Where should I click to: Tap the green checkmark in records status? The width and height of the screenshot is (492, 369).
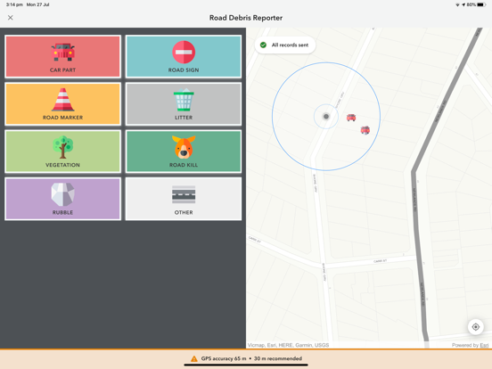[x=263, y=45]
